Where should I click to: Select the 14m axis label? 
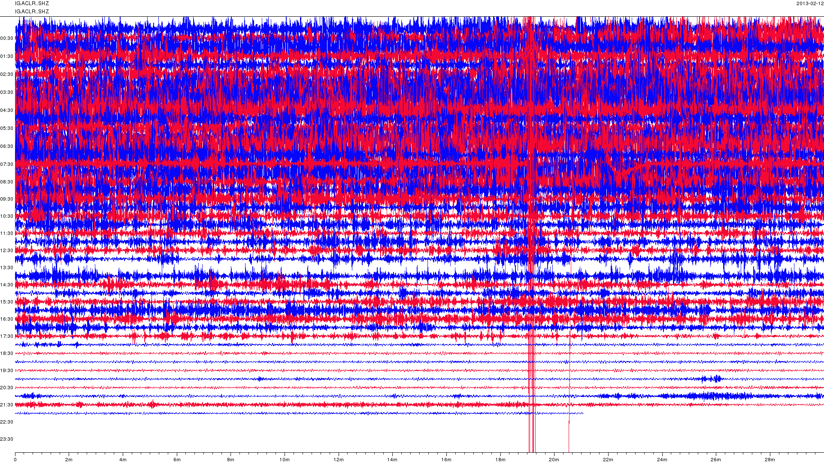[392, 460]
